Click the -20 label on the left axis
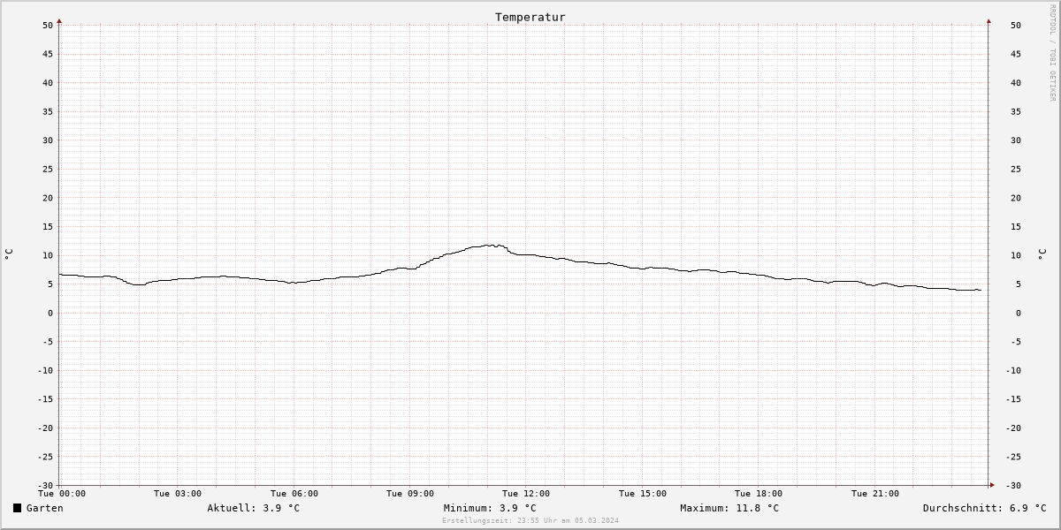The width and height of the screenshot is (1061, 530). [x=45, y=428]
